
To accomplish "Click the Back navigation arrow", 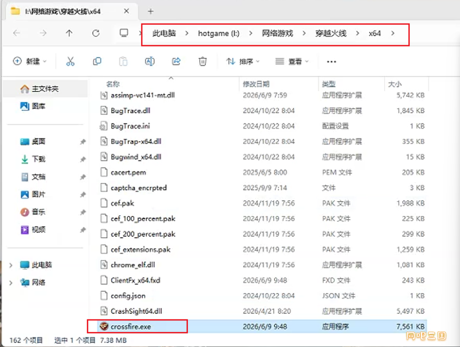I will (17, 33).
